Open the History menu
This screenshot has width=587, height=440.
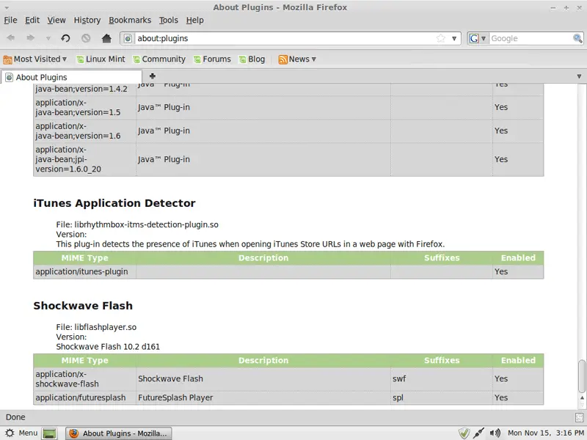tap(87, 21)
